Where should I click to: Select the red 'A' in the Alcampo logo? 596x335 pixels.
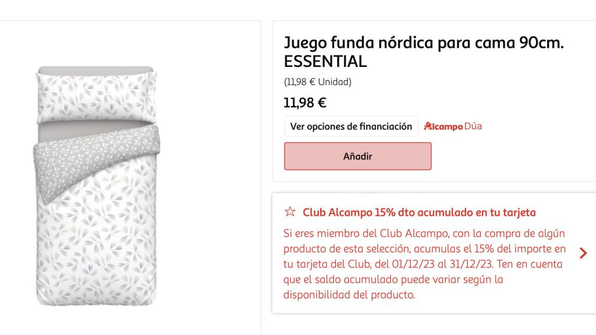pyautogui.click(x=428, y=126)
